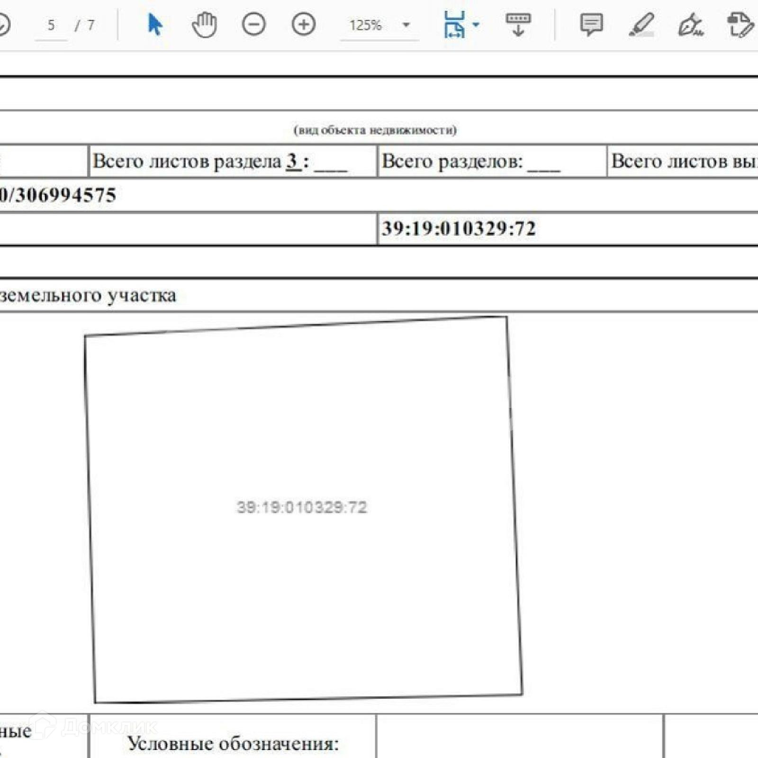
Task: Click the number 39:19:010329:72 in the table
Action: tap(459, 228)
